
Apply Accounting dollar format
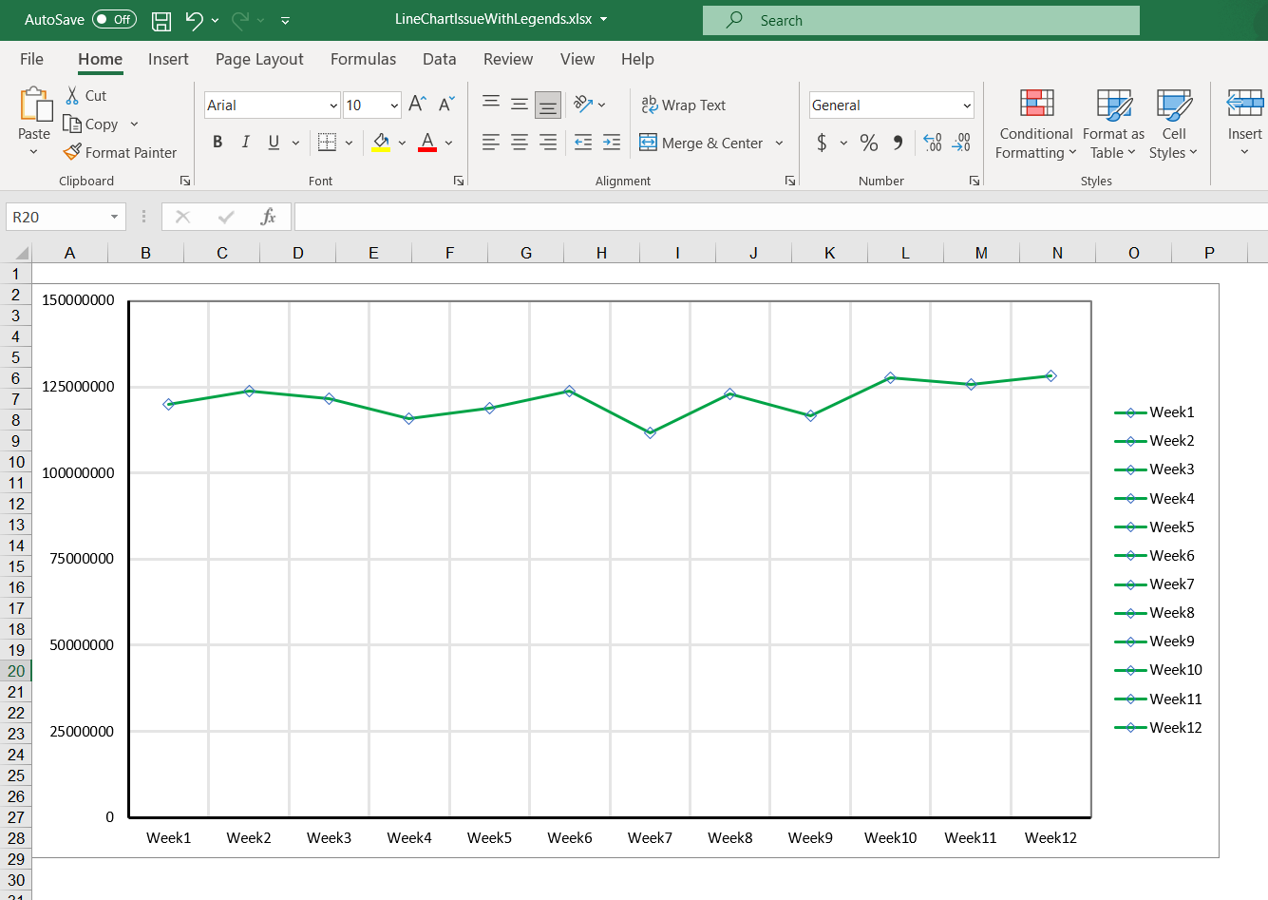pyautogui.click(x=822, y=143)
